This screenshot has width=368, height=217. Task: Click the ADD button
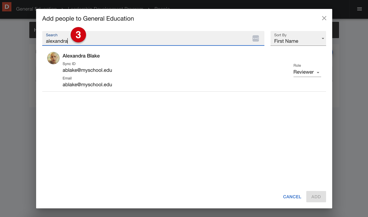click(x=316, y=197)
